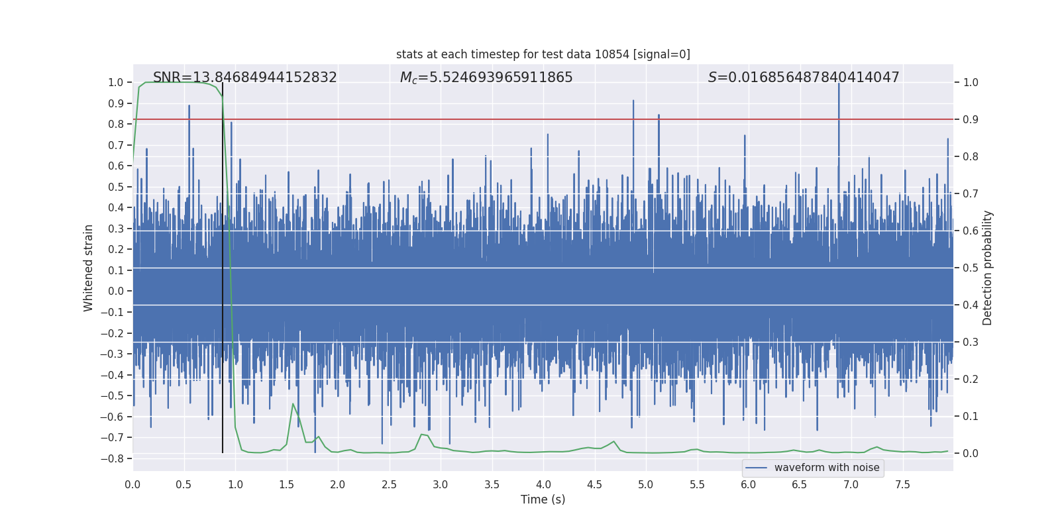The image size is (1060, 530).
Task: Click the green curve peak near 1.5 seconds
Action: [293, 404]
